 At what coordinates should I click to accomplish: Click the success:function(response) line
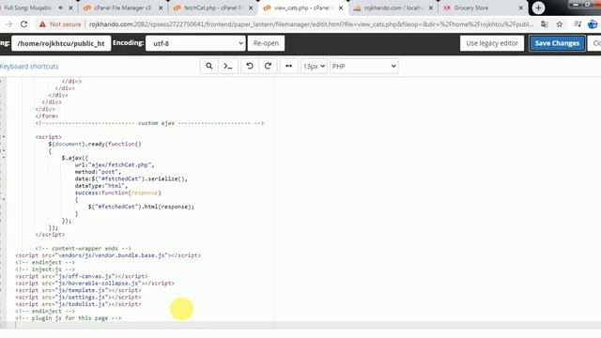click(x=117, y=192)
